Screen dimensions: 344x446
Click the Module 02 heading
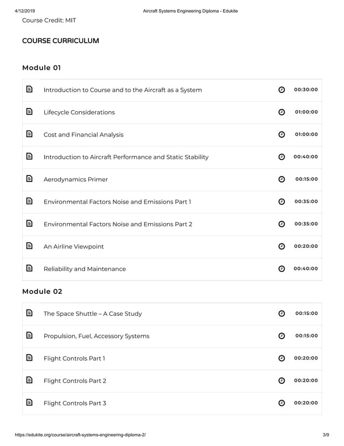42,292
